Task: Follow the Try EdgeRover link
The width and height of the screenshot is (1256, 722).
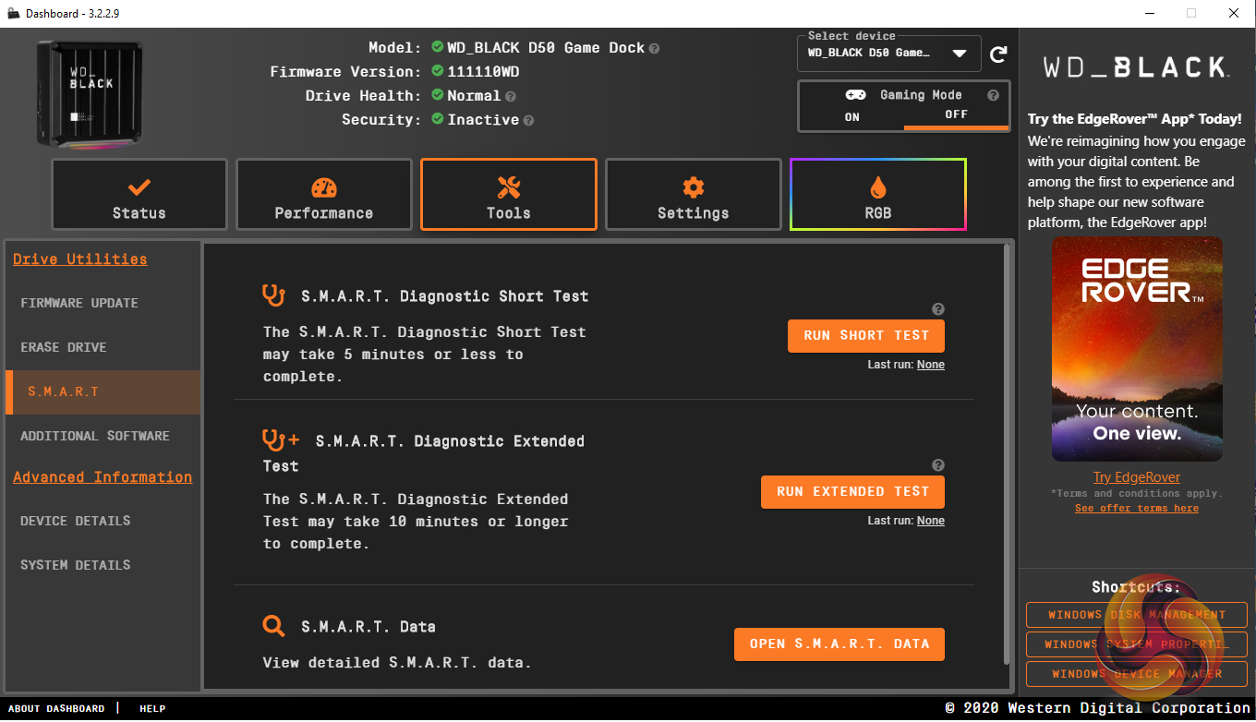Action: tap(1137, 477)
